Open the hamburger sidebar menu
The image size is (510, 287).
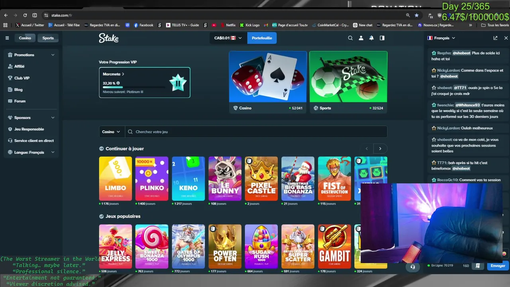[7, 38]
